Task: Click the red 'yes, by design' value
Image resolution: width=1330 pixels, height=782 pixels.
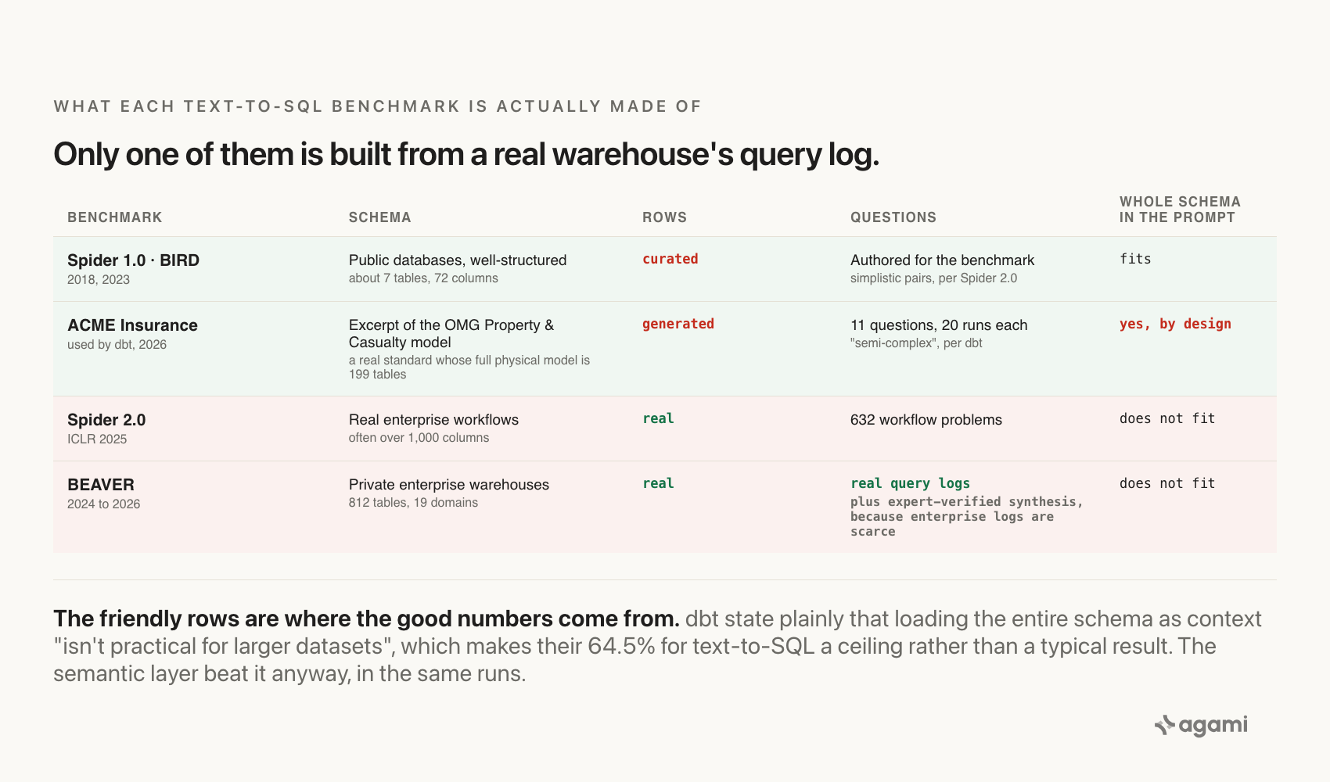Action: coord(1175,324)
